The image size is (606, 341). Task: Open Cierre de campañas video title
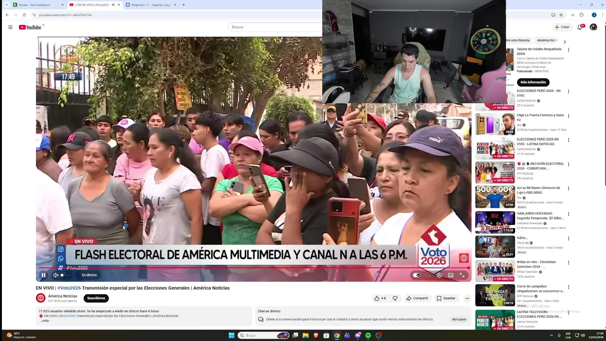540,289
